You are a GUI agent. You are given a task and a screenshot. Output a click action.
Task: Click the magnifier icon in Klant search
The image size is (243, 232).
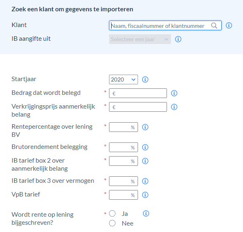click(214, 25)
